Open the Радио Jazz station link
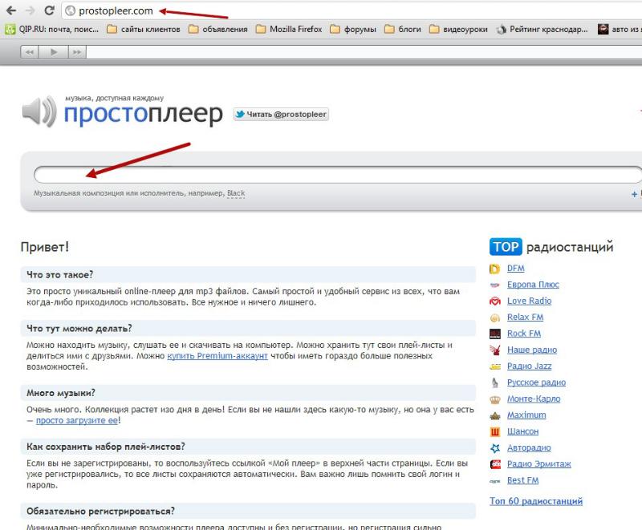 [529, 366]
